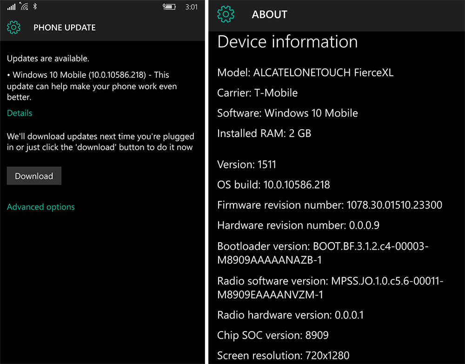Select Firmware revision number 1078.30.01510.23300

pyautogui.click(x=330, y=205)
